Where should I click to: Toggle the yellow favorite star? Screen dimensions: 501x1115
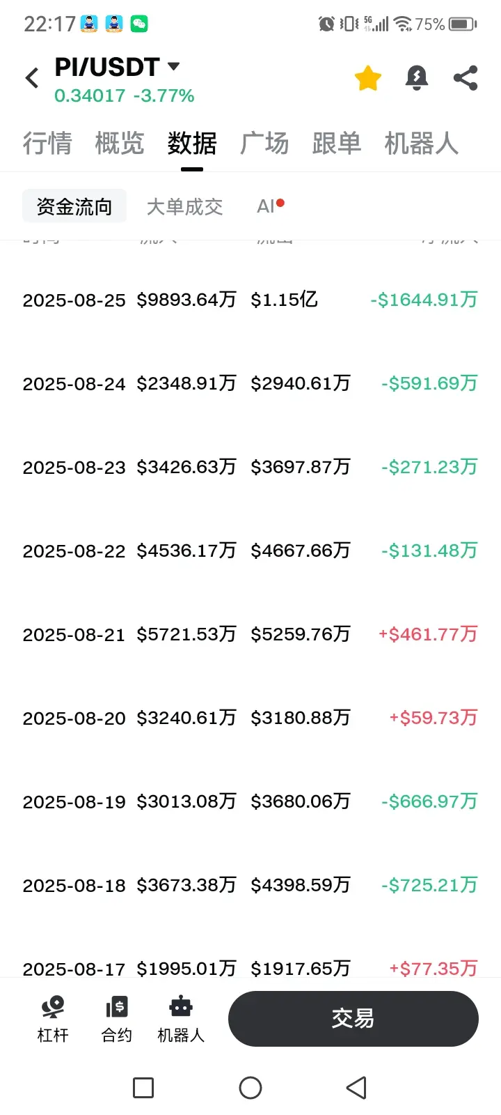pos(368,78)
